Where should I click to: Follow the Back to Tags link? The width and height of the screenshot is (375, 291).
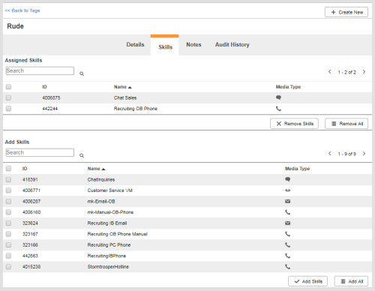(x=22, y=10)
